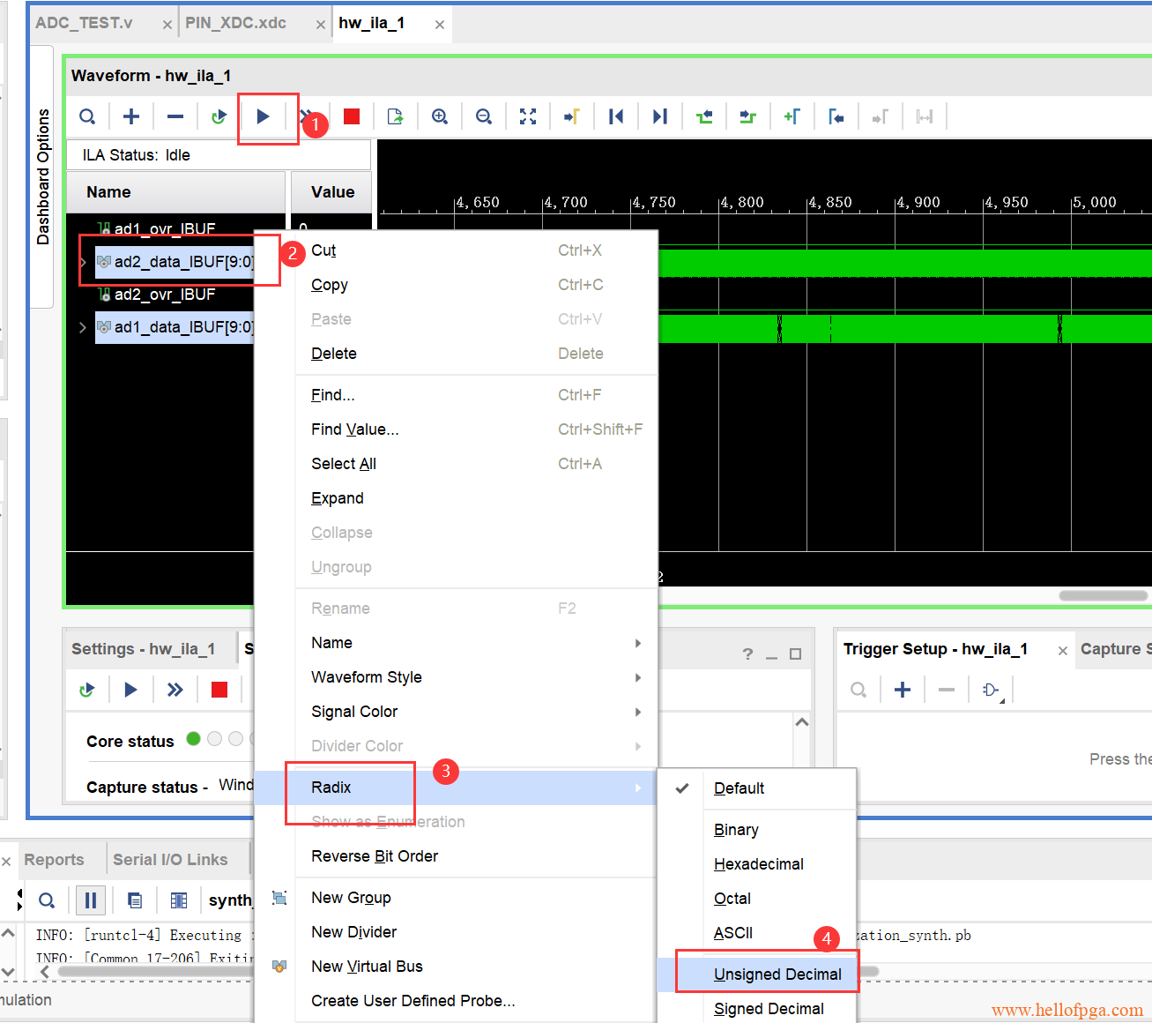
Task: Choose Unsigned Decimal from the Radix submenu
Action: pos(777,974)
